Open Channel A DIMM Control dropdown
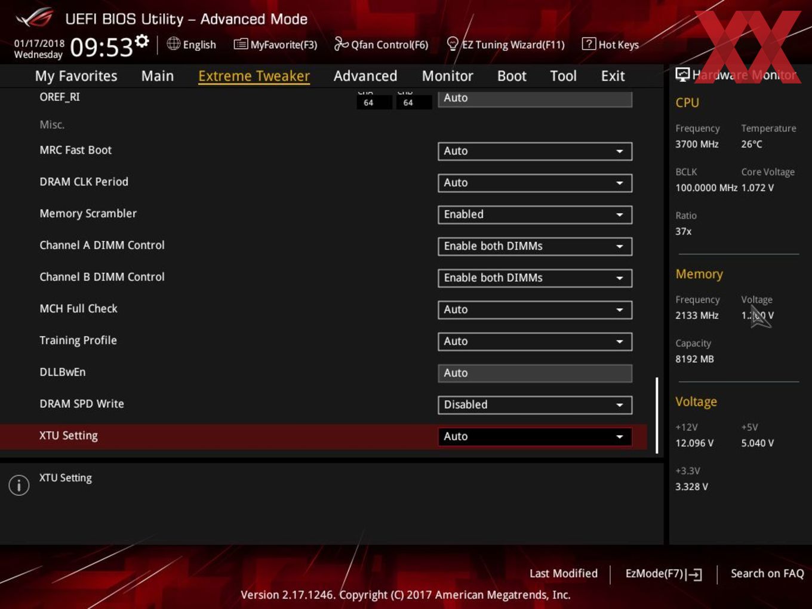812x609 pixels. tap(535, 246)
